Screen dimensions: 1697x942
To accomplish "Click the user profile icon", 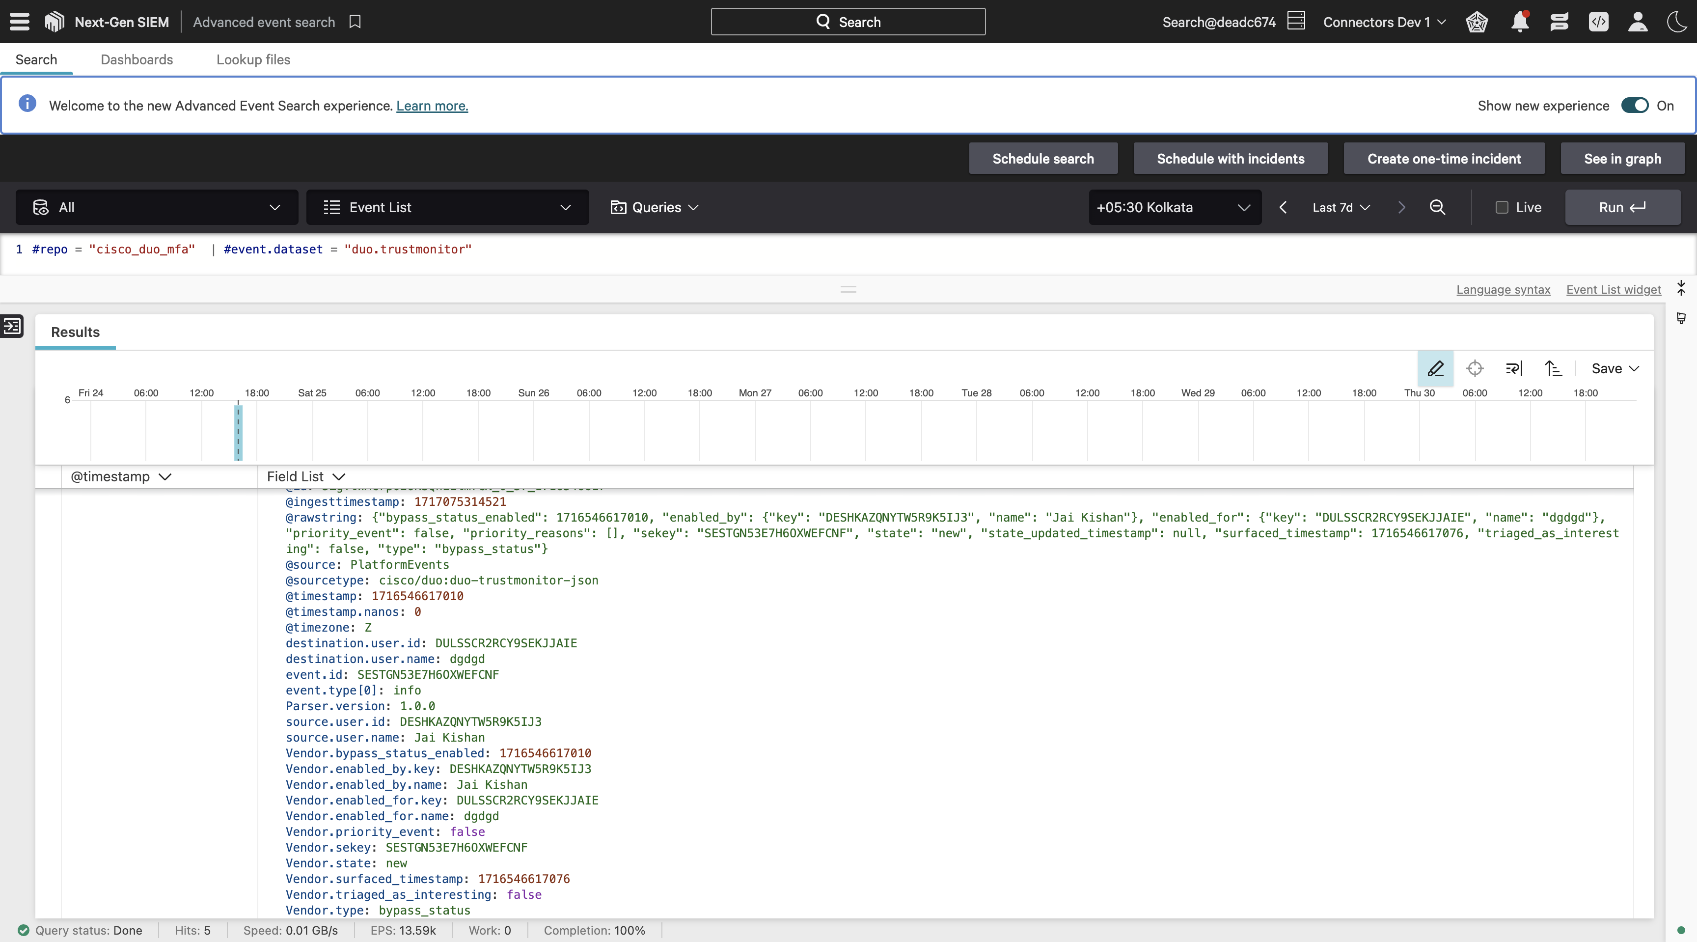I will point(1638,22).
